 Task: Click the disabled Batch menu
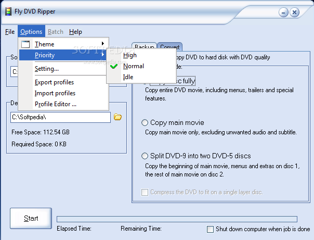tap(56, 32)
